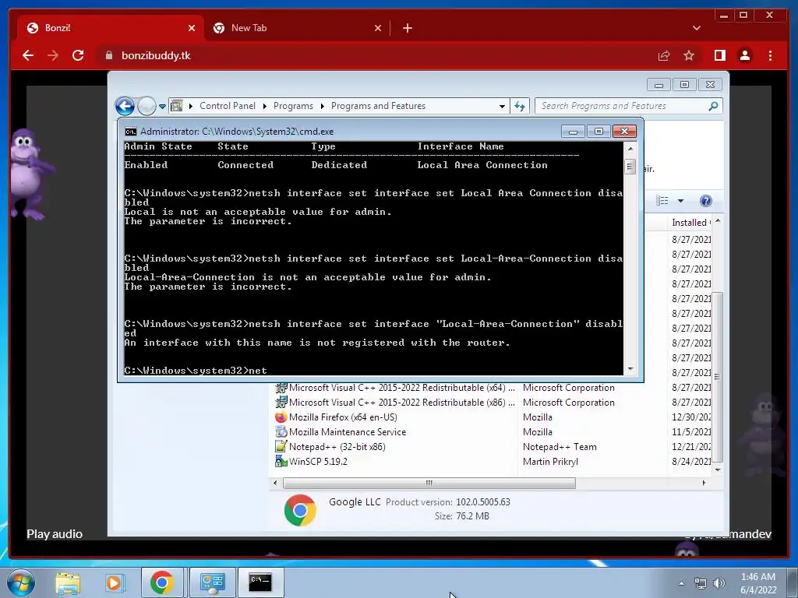Reload the bonzibuddy.tk page
Viewport: 798px width, 598px height.
pyautogui.click(x=78, y=55)
